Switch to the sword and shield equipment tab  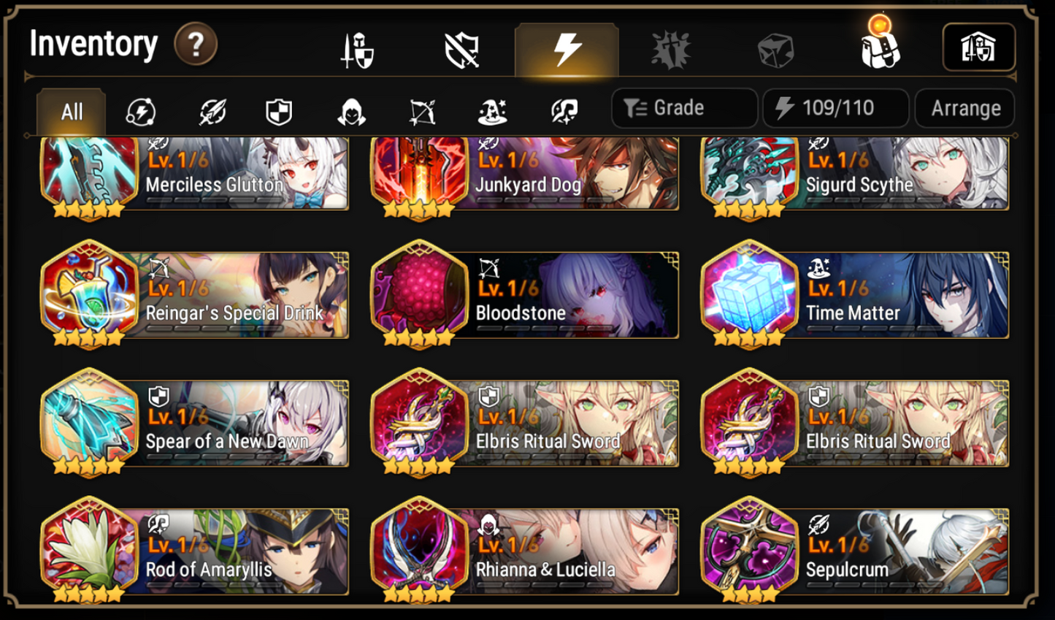[x=358, y=50]
